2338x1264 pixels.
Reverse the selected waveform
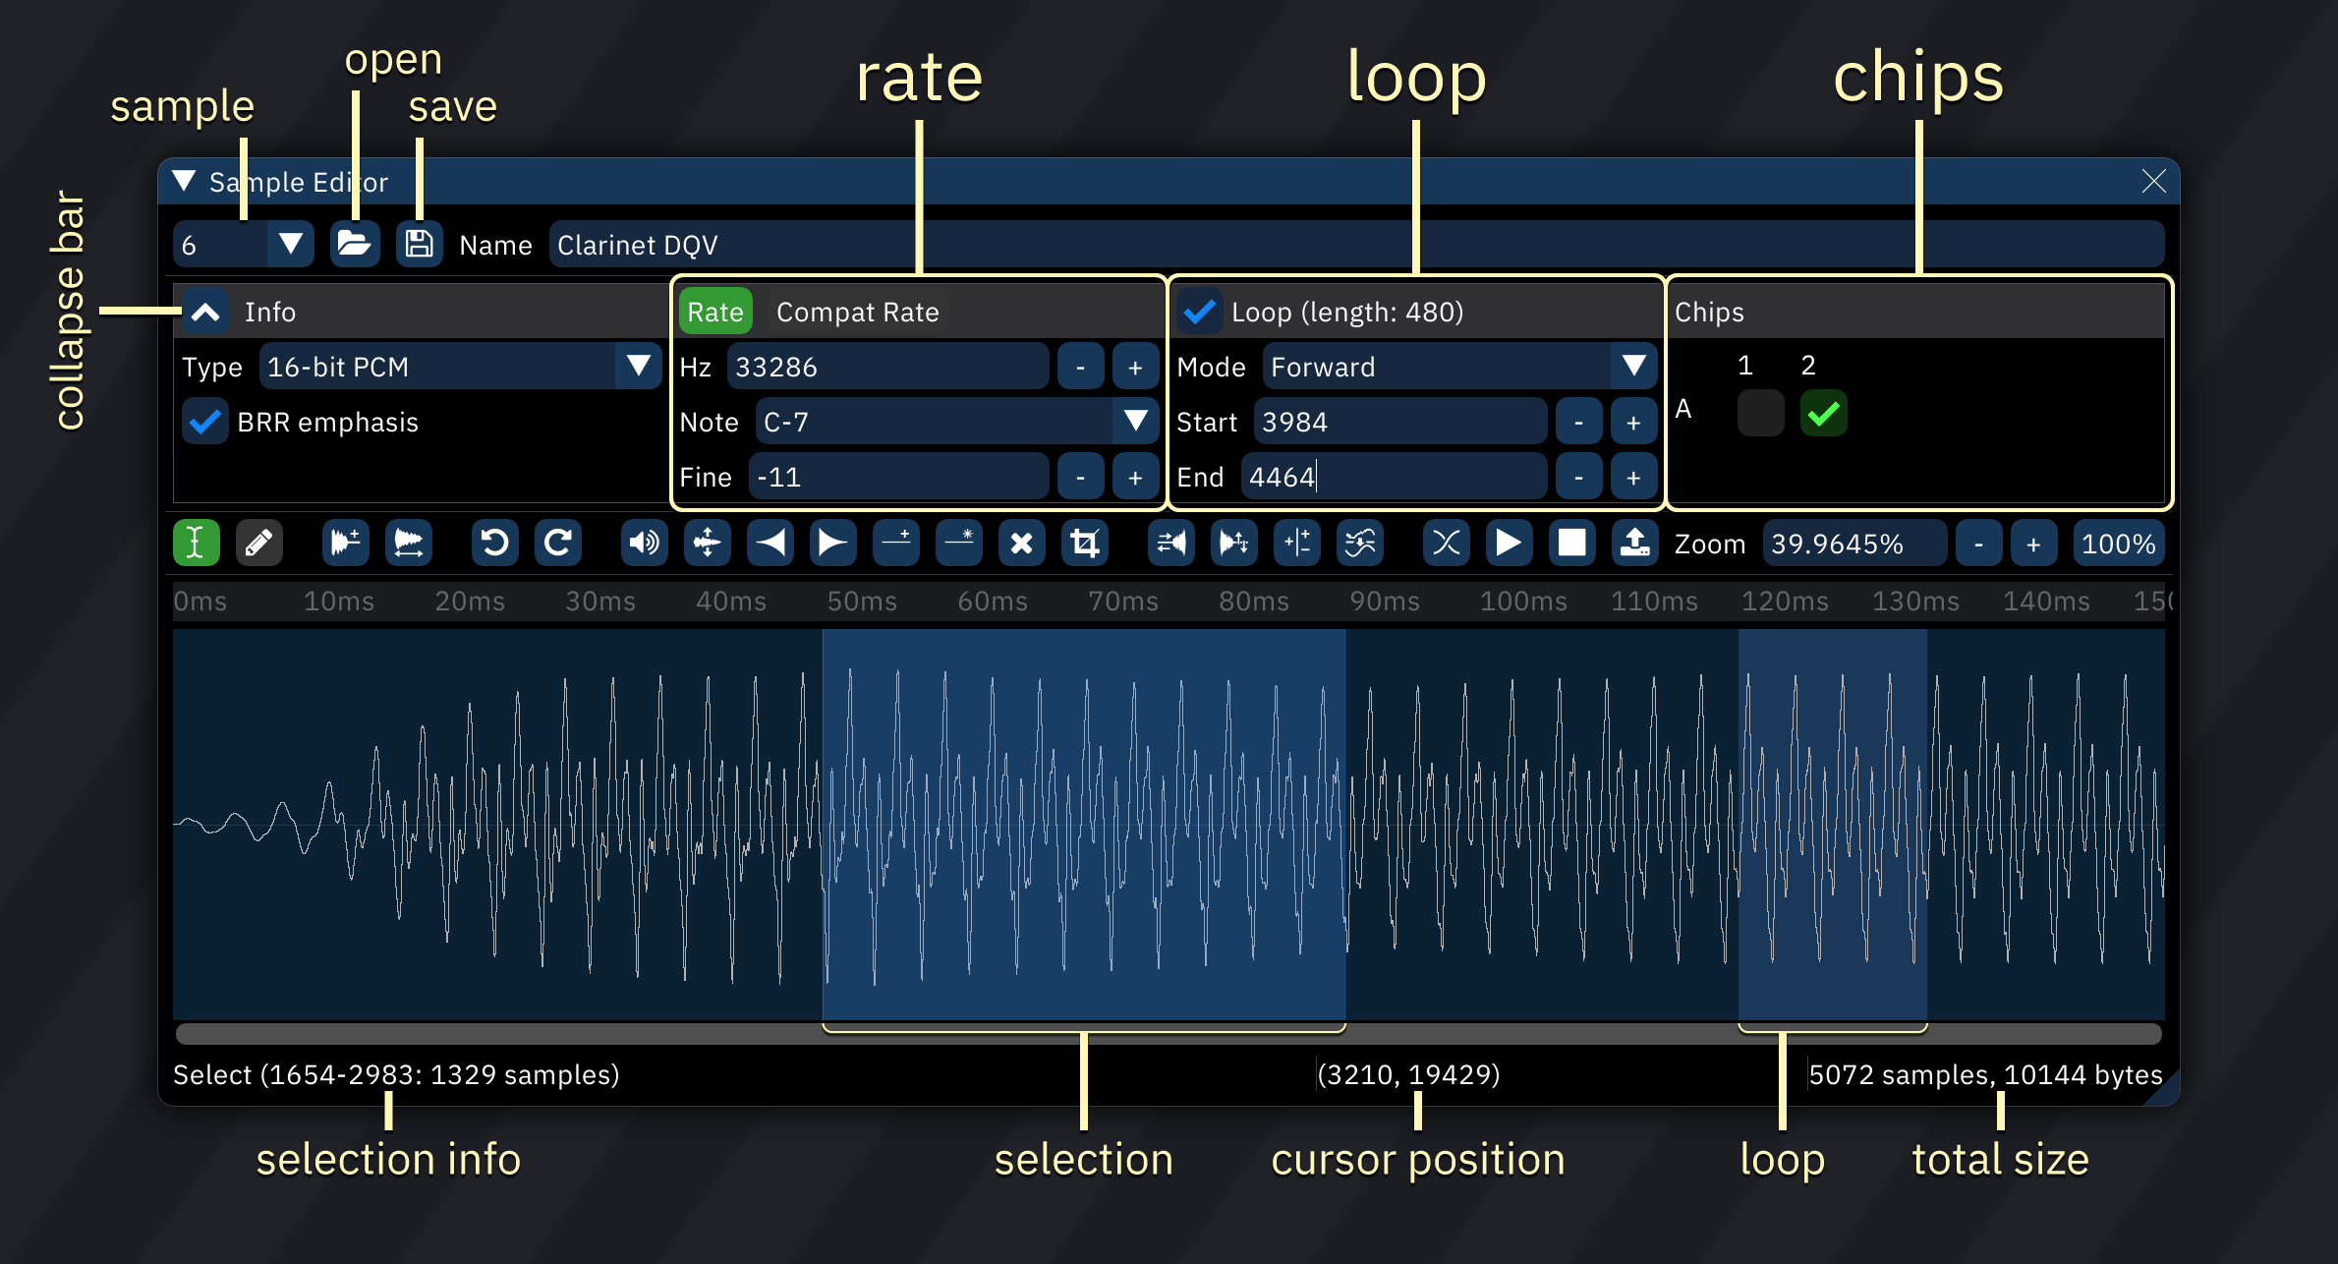pyautogui.click(x=1170, y=543)
